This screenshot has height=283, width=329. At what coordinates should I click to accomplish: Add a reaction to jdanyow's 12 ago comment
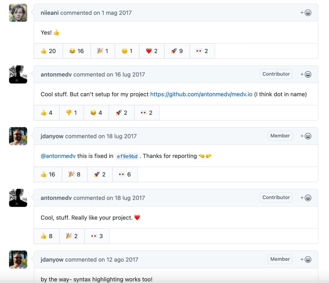(x=306, y=259)
